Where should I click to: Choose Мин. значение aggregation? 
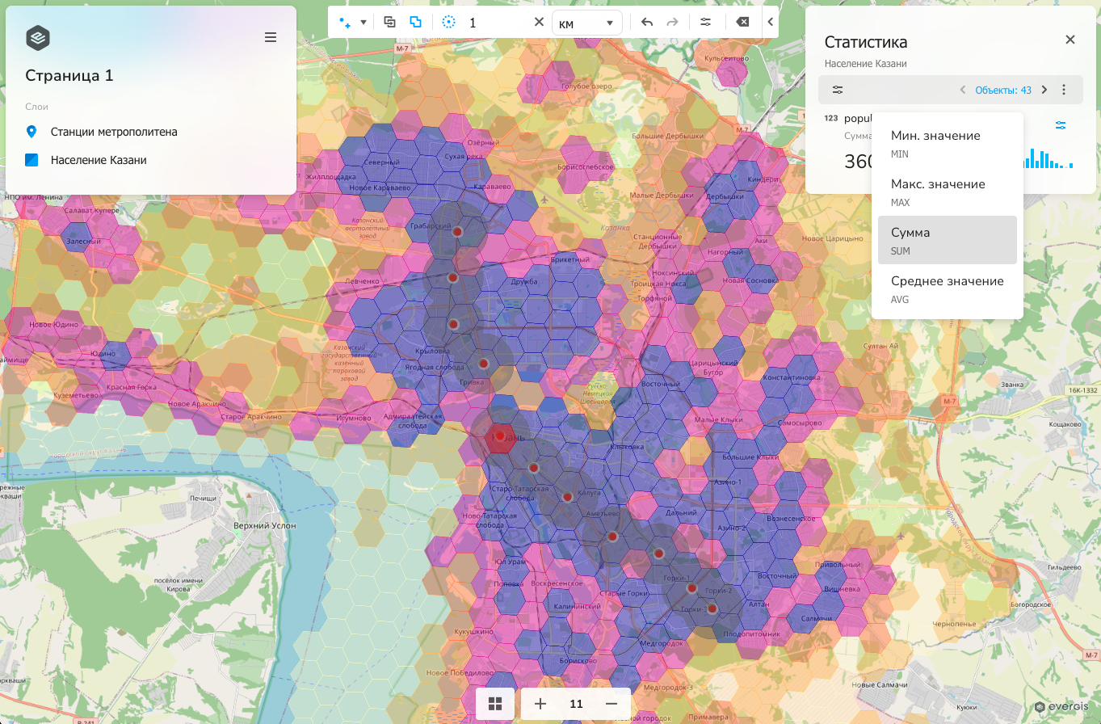948,143
